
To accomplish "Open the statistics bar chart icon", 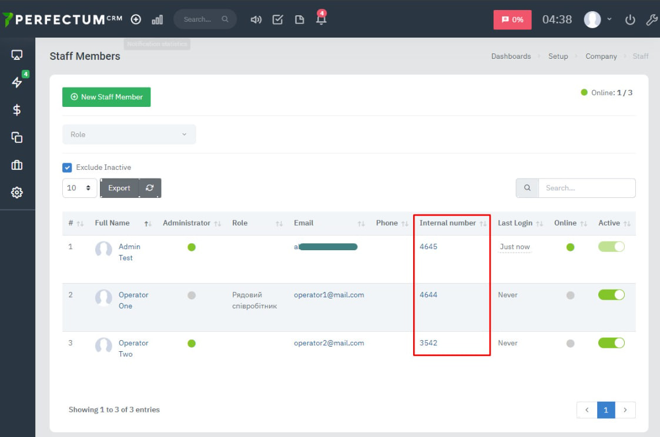I will tap(157, 19).
